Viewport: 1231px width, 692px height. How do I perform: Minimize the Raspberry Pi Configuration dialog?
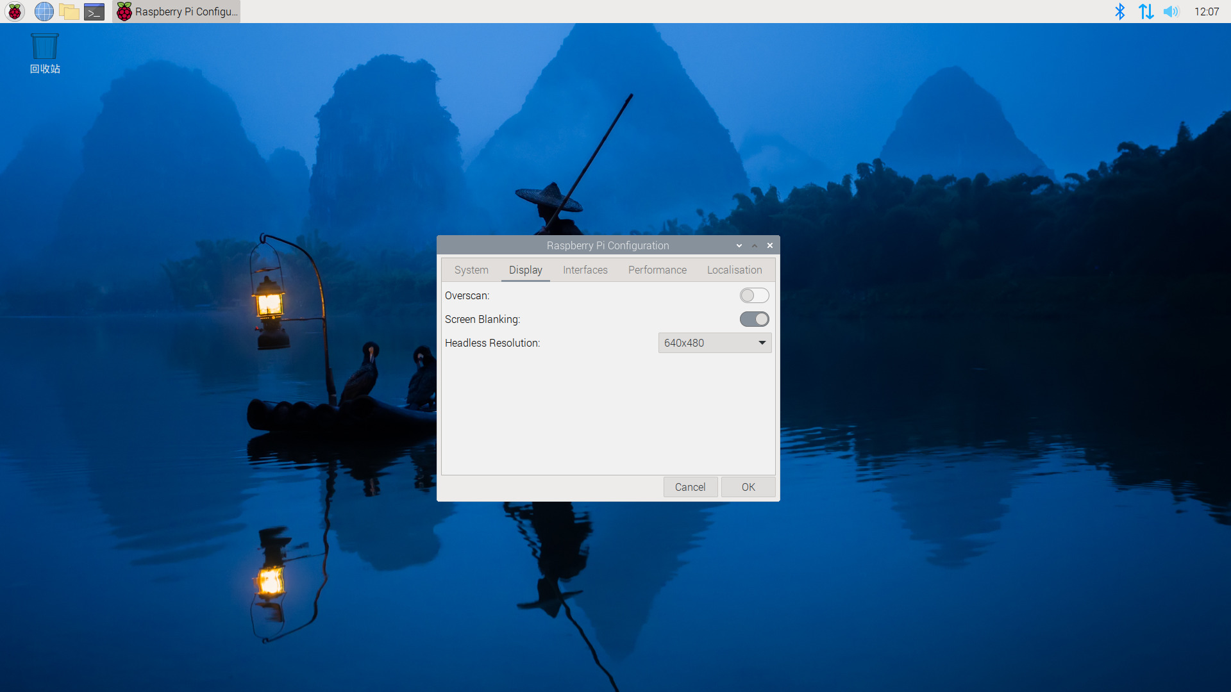pos(739,245)
